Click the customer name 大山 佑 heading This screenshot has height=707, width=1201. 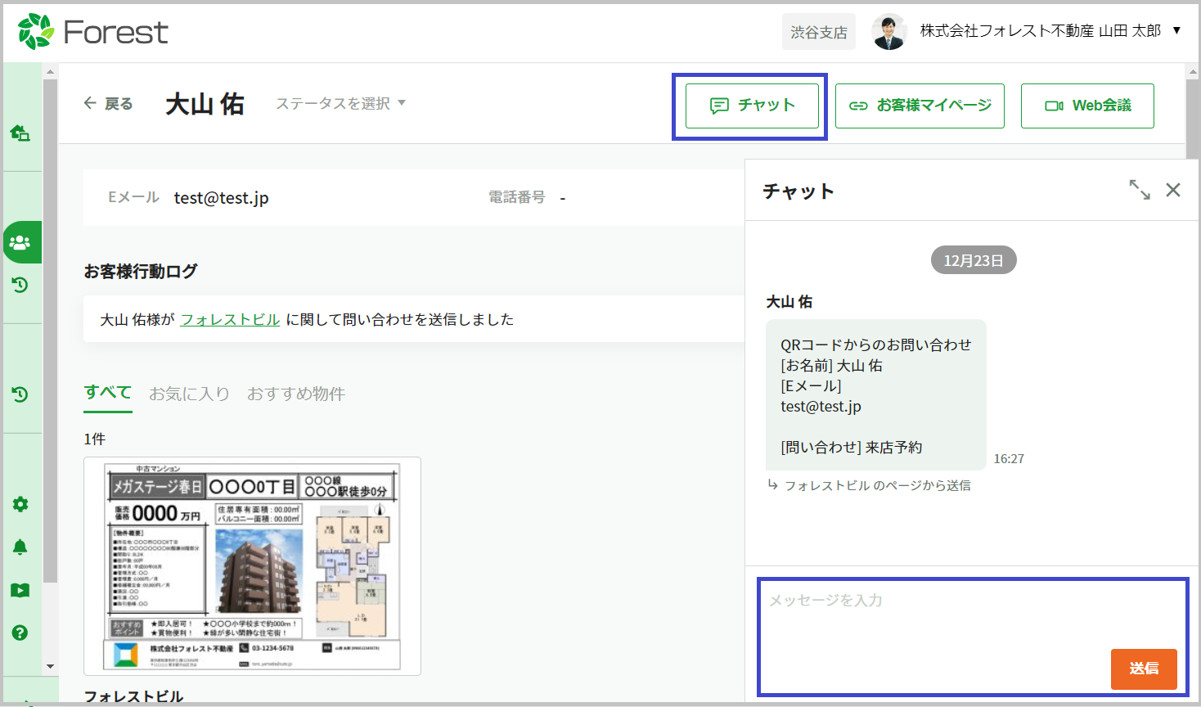tap(205, 104)
